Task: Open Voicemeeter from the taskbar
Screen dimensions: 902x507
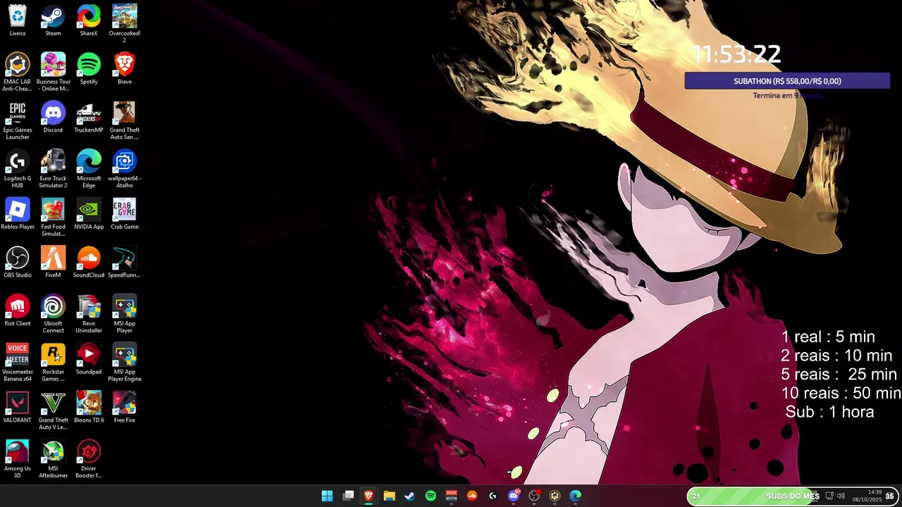Action: point(451,496)
